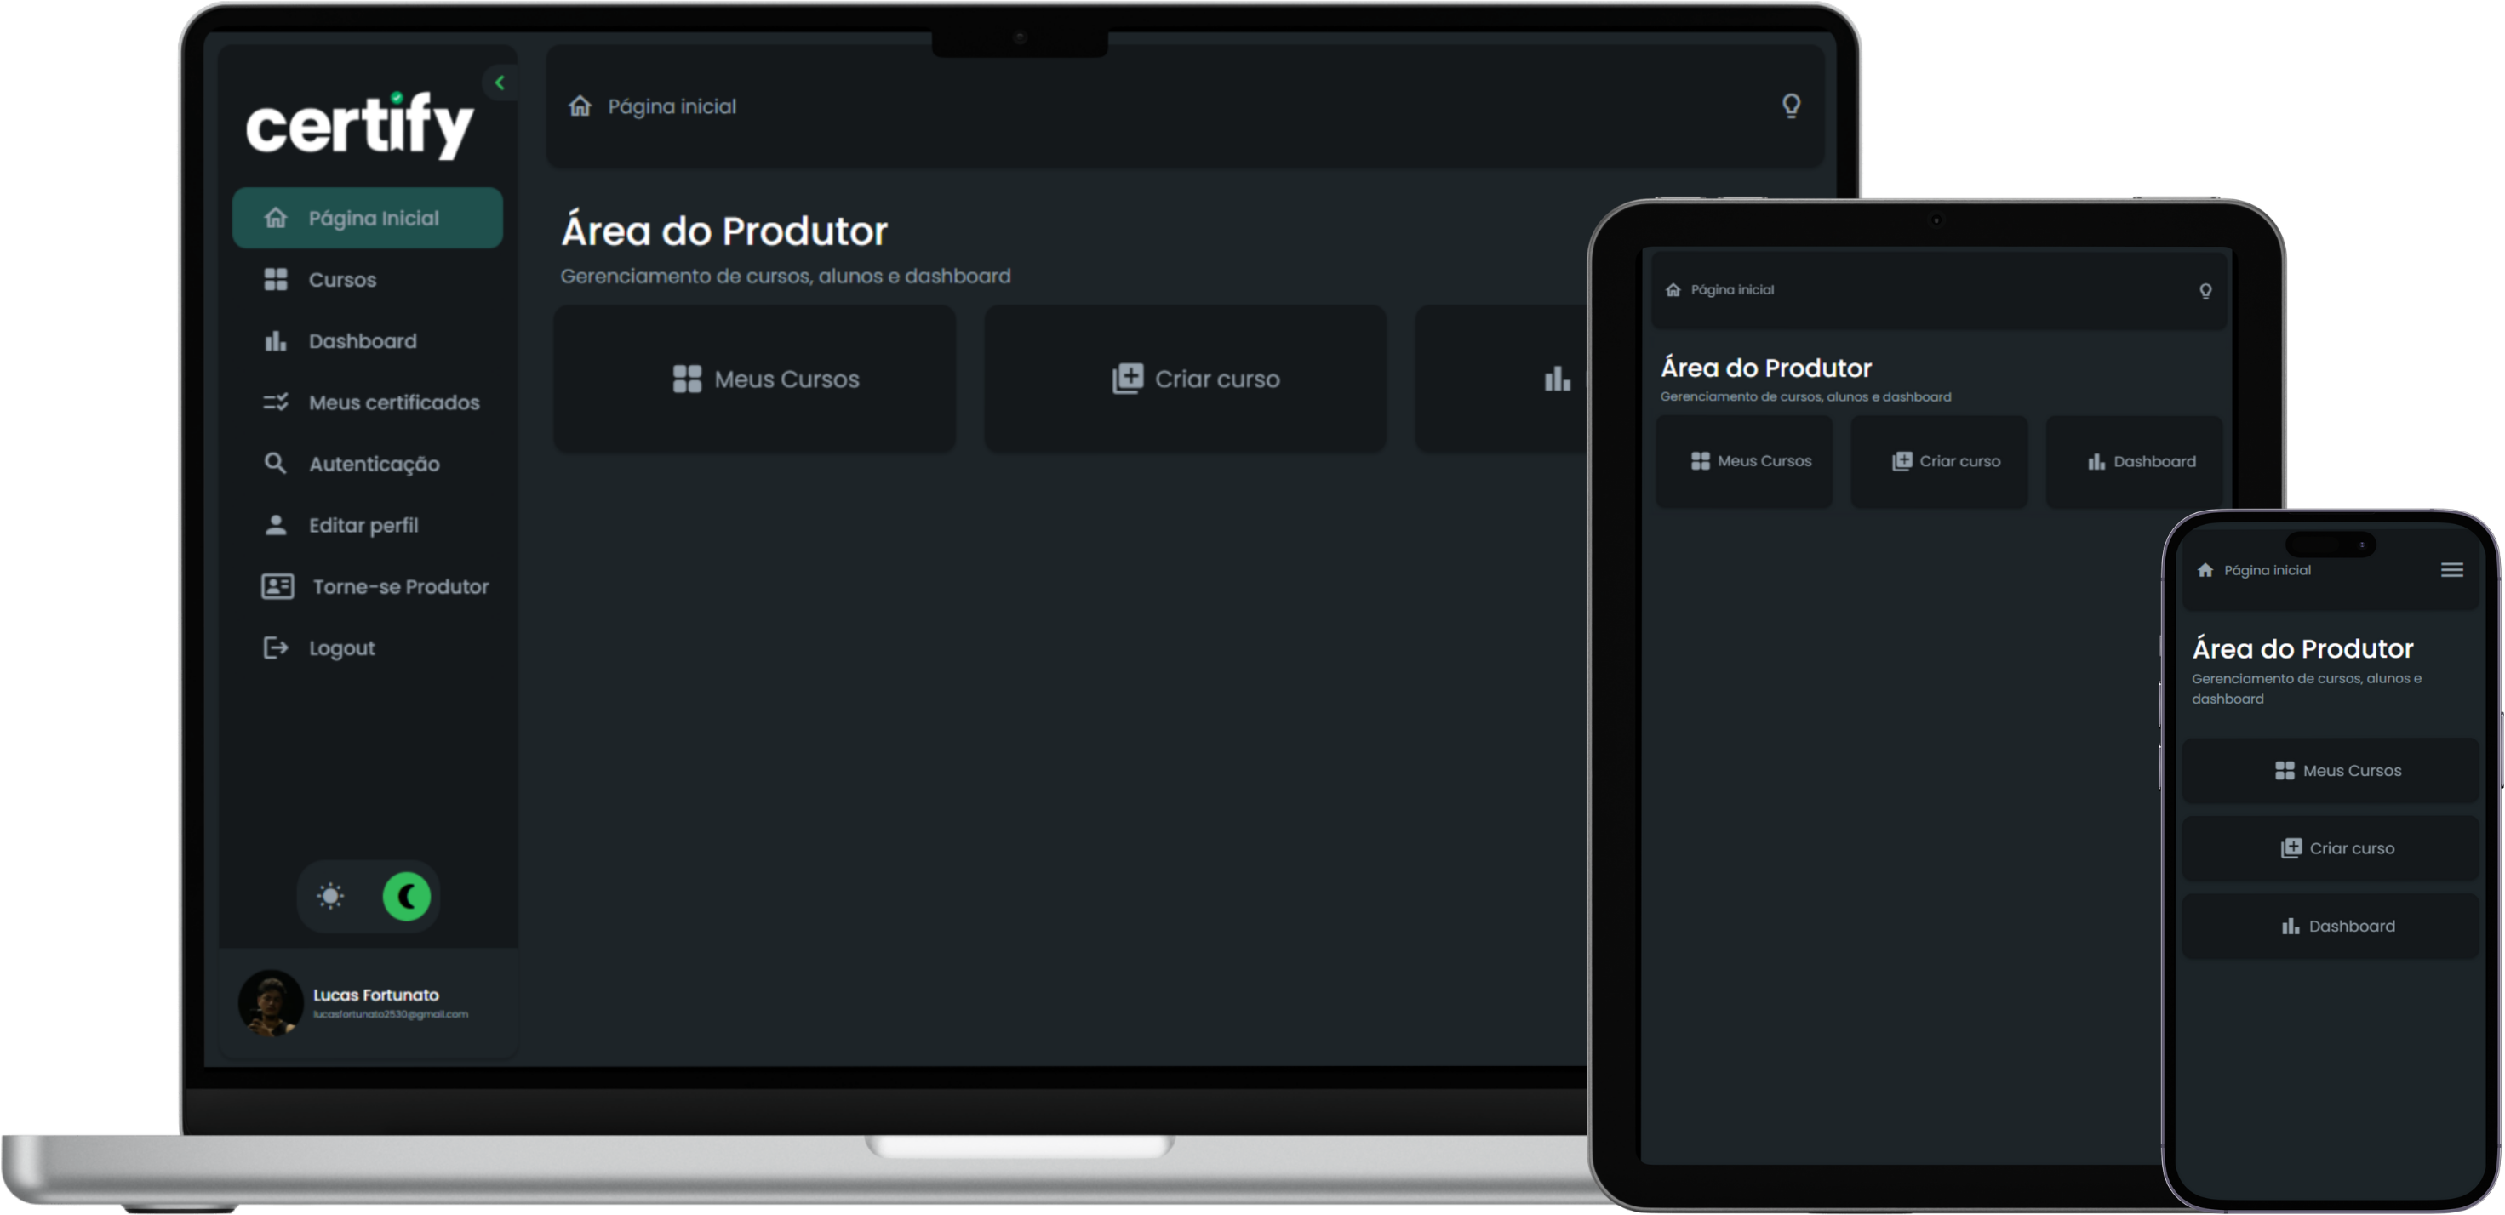Viewport: 2505px width, 1215px height.
Task: Select the green dark mode moon toggle
Action: (x=407, y=896)
